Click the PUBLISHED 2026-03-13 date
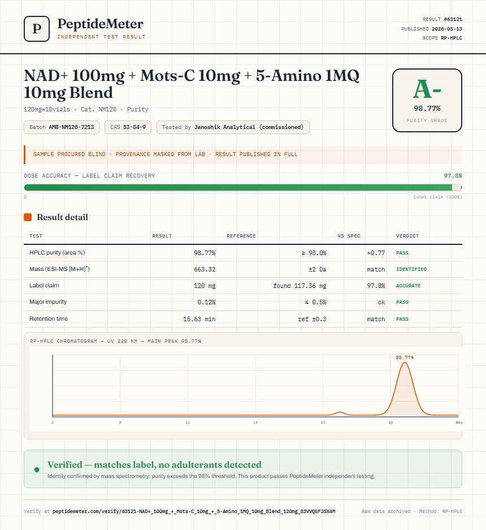The image size is (486, 530). point(432,29)
